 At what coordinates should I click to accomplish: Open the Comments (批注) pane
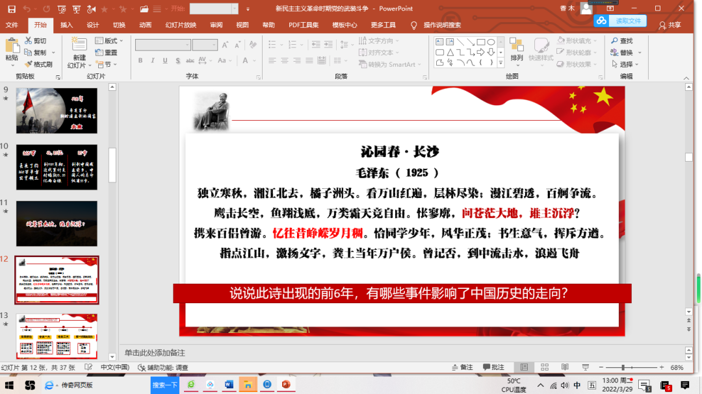click(x=493, y=367)
